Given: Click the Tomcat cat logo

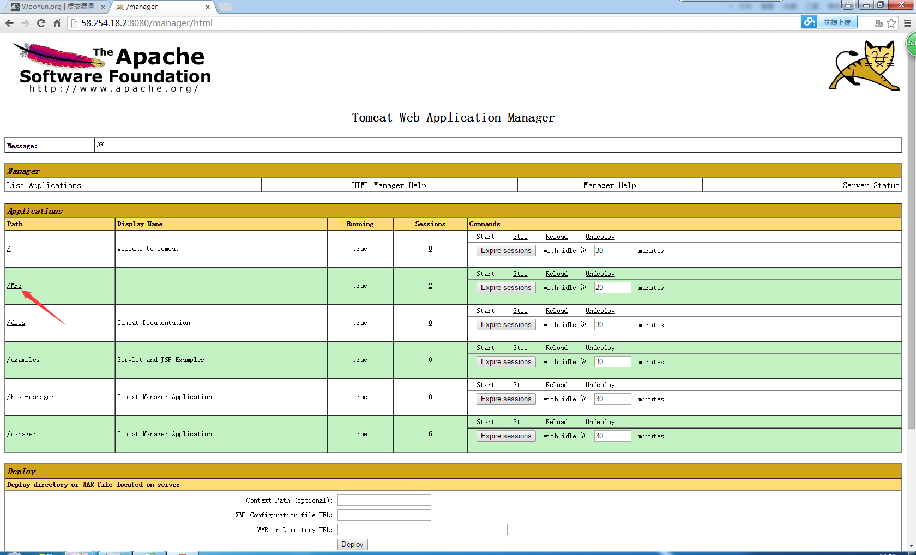Looking at the screenshot, I should (864, 65).
